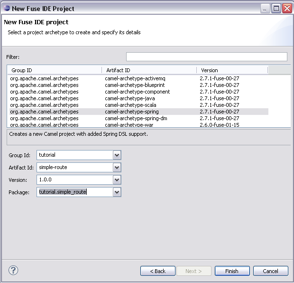The width and height of the screenshot is (294, 283).
Task: Sort by the Group ID column header
Action: (55, 70)
